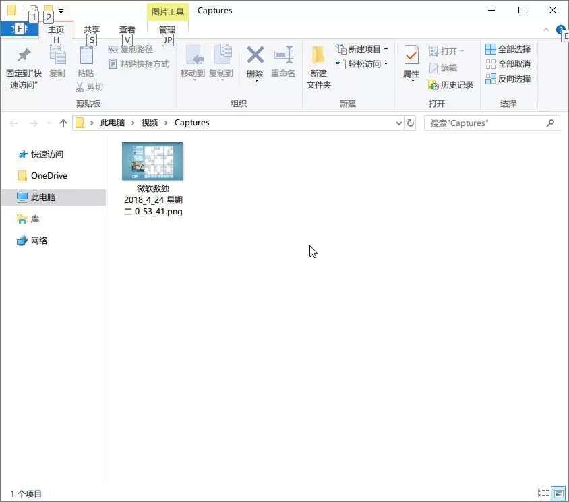
Task: Click the search magnifier icon
Action: point(550,123)
